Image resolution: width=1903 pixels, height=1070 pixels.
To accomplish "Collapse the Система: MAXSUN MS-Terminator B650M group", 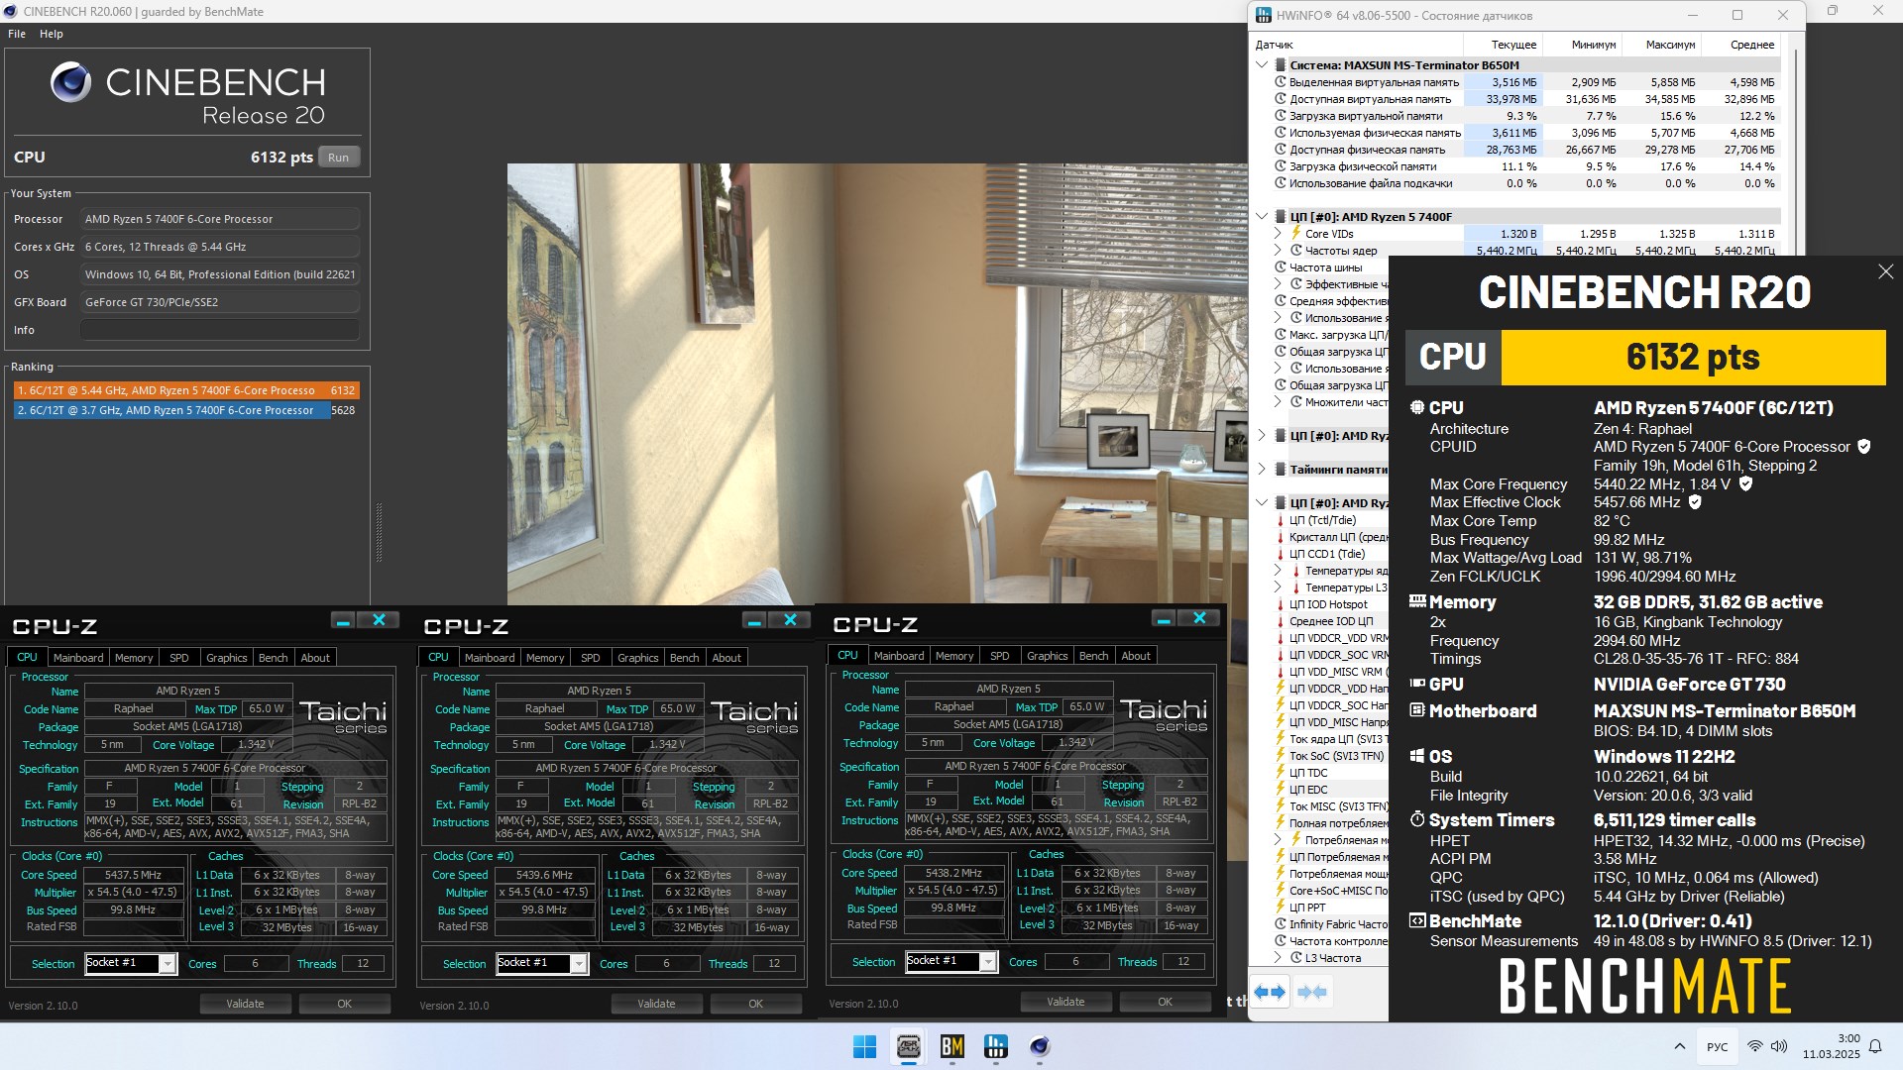I will pyautogui.click(x=1262, y=65).
